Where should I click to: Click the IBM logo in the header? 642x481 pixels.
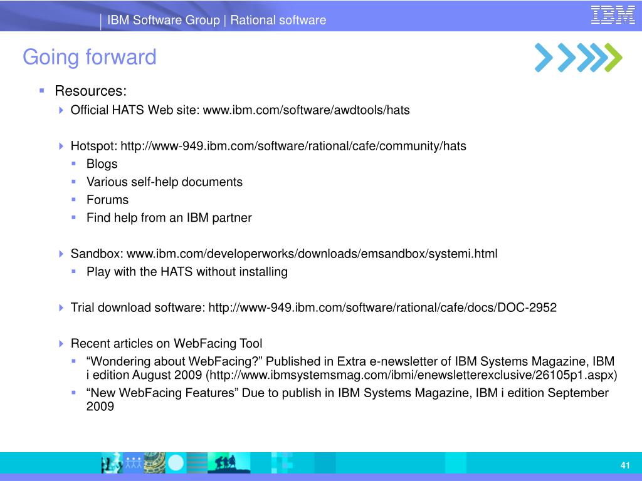pyautogui.click(x=613, y=15)
